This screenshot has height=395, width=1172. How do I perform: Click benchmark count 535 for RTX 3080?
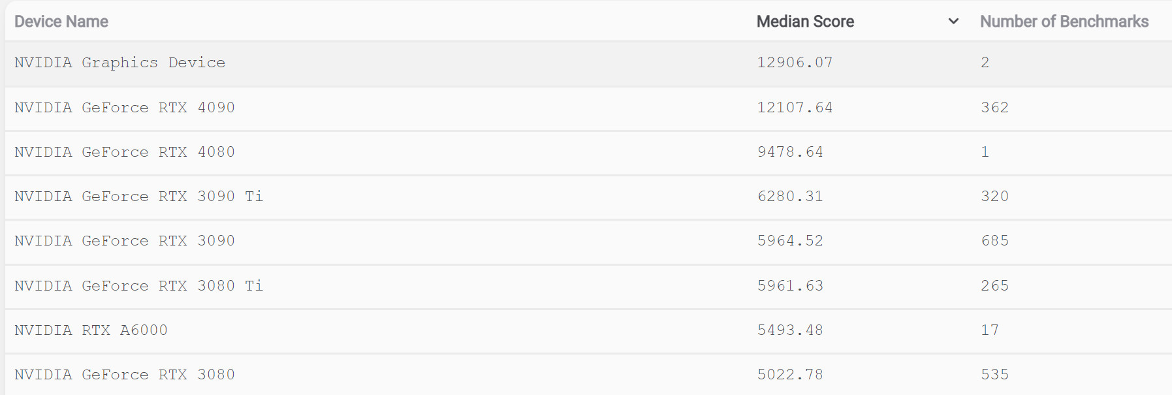(995, 375)
